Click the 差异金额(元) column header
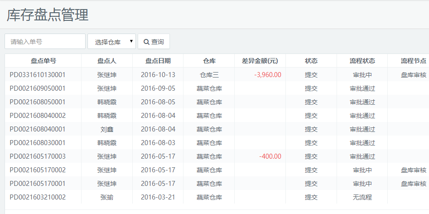Viewport: 429px width, 214px height. pyautogui.click(x=260, y=61)
